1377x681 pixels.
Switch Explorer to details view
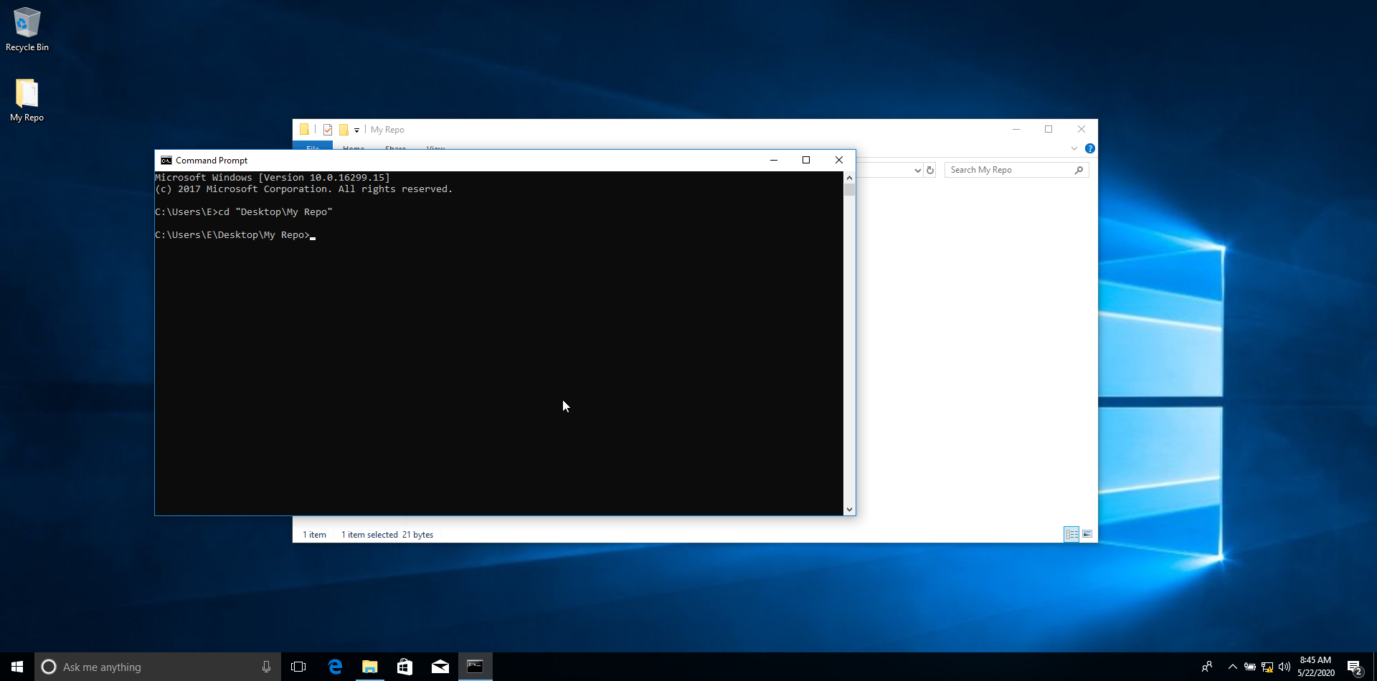pos(1071,534)
